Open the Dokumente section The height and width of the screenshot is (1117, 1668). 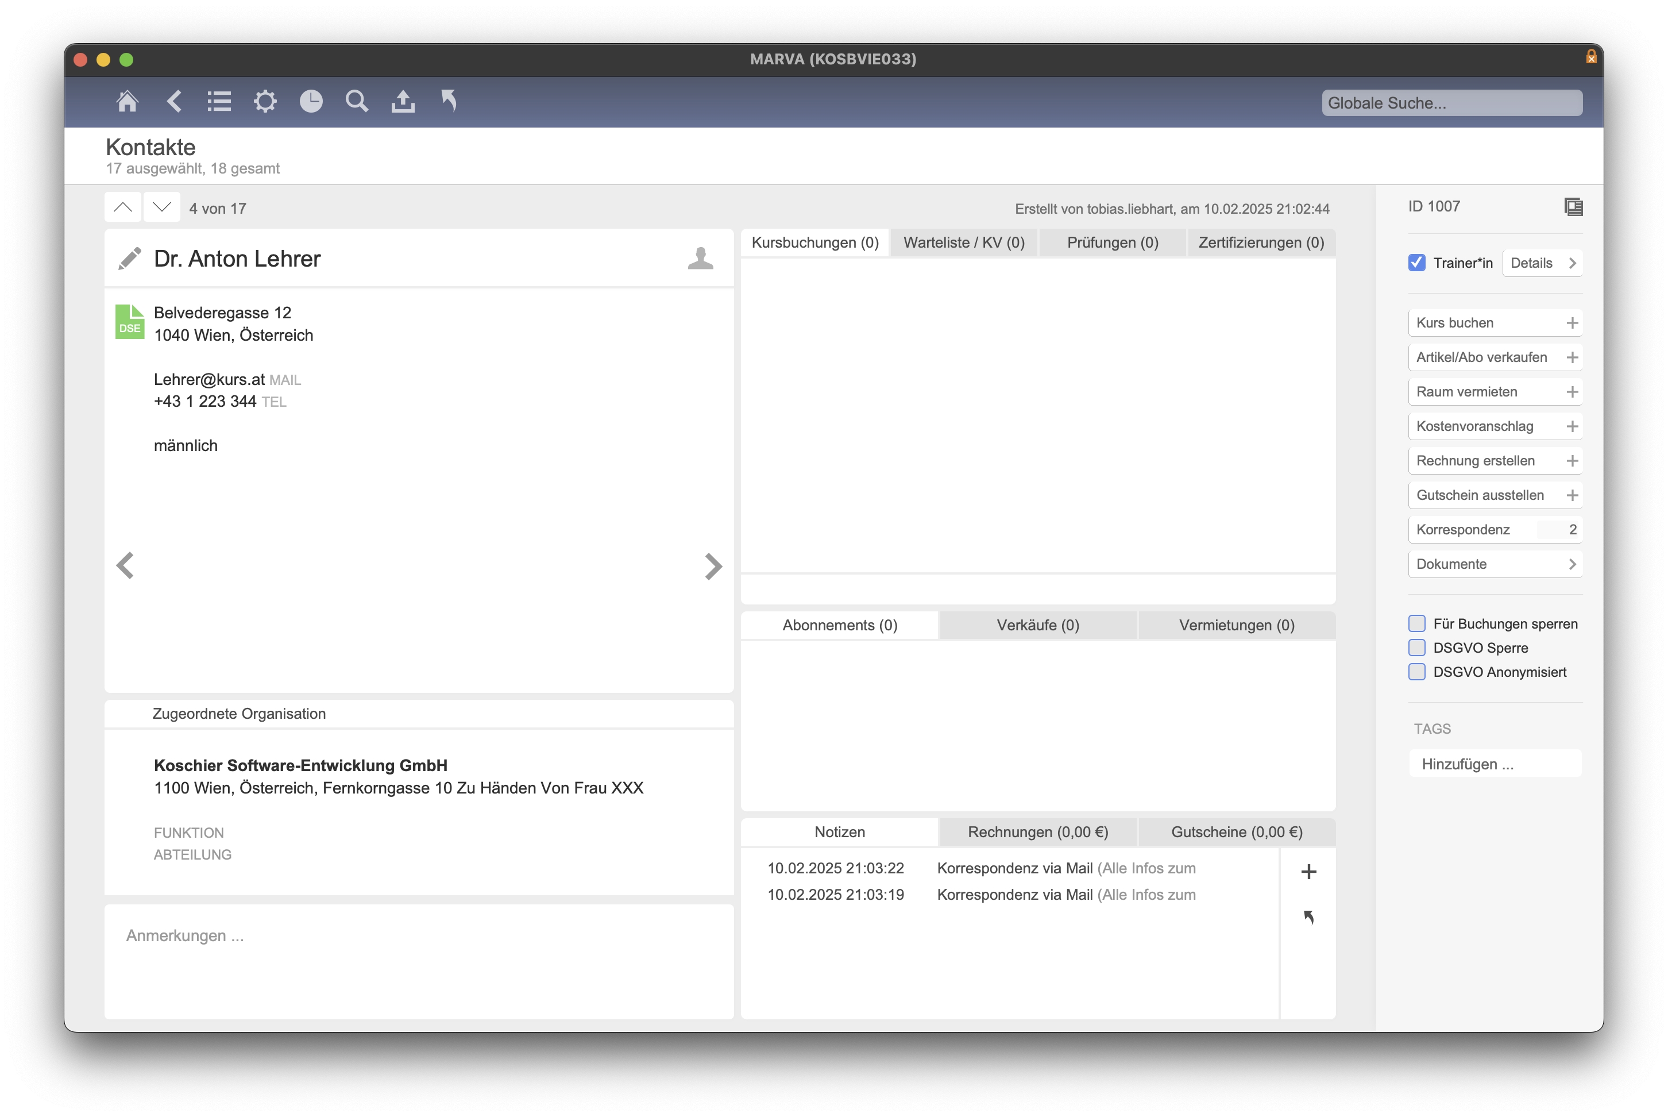coord(1495,564)
